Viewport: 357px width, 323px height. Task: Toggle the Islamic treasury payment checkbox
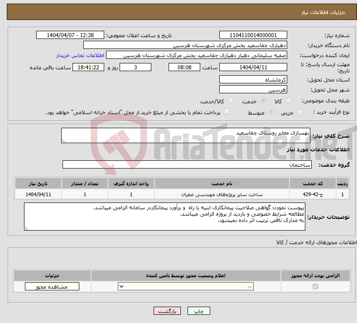click(227, 111)
